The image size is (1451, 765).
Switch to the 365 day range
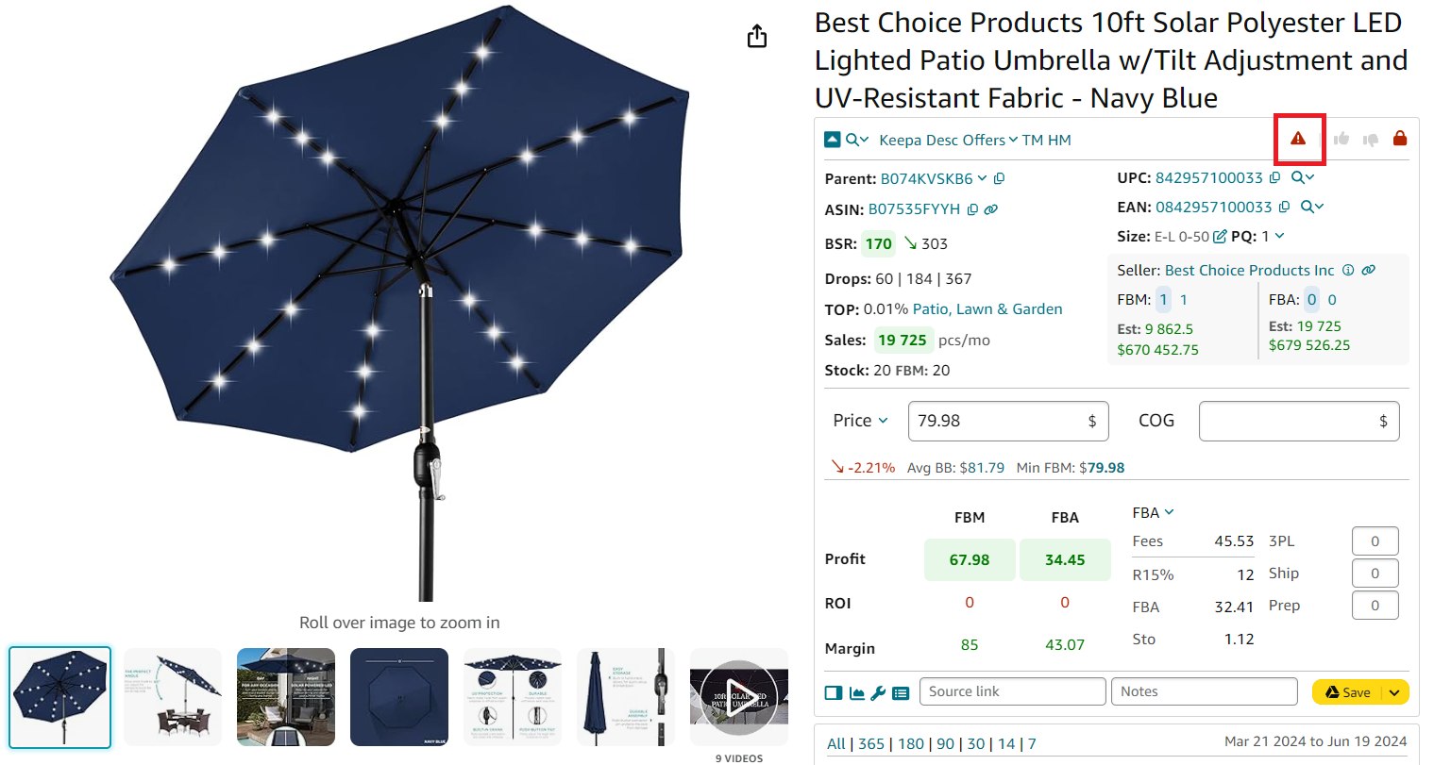click(x=872, y=743)
